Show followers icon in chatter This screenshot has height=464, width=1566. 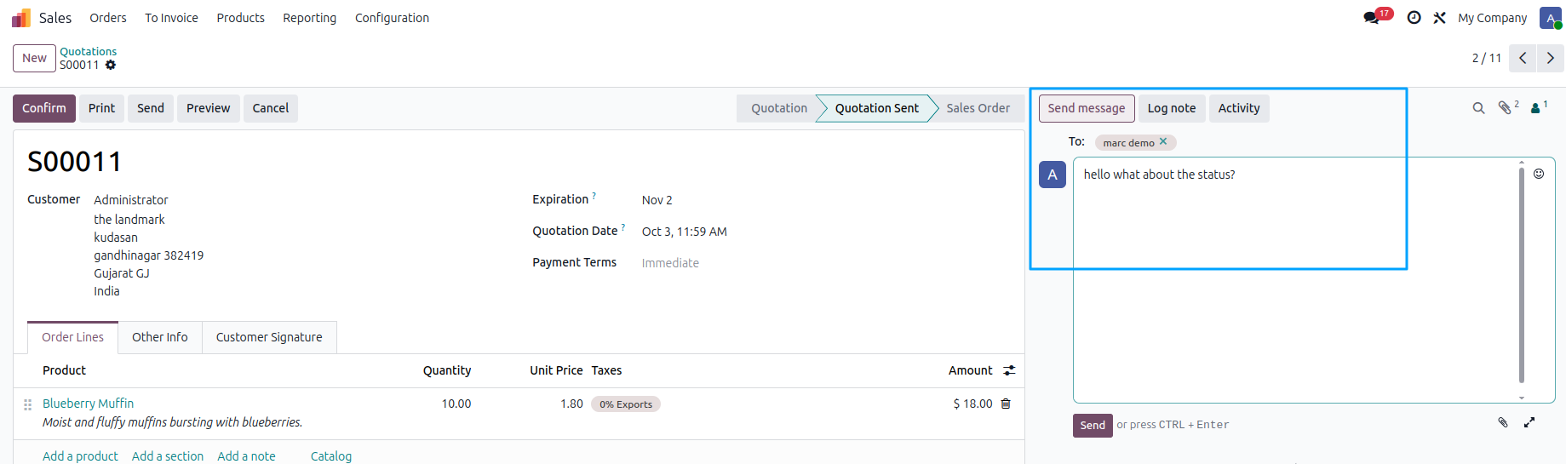pyautogui.click(x=1536, y=108)
